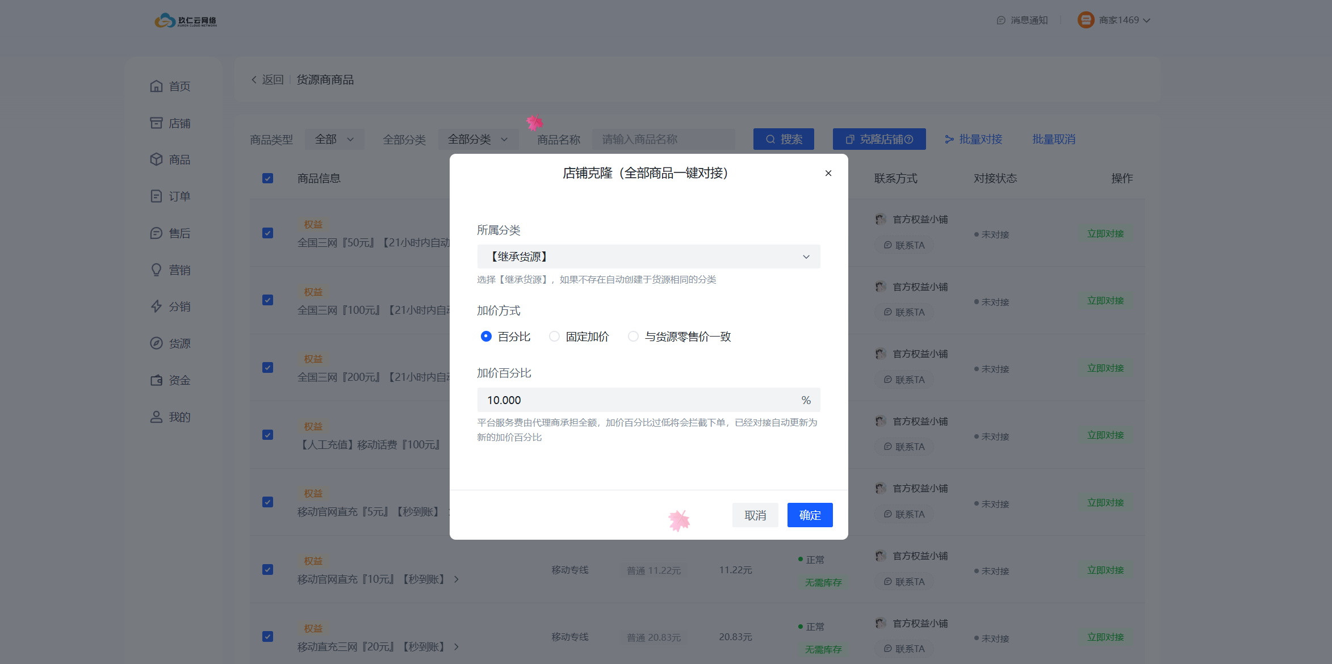Open the 营销 marketing sidebar item

click(170, 270)
